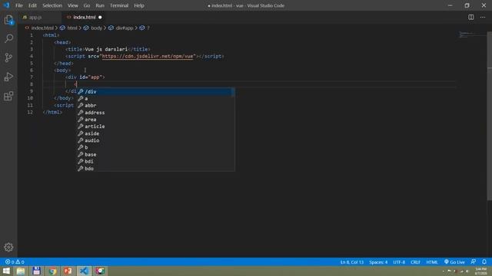Select the 'b' autocomplete suggestion
The image size is (492, 276).
point(156,147)
